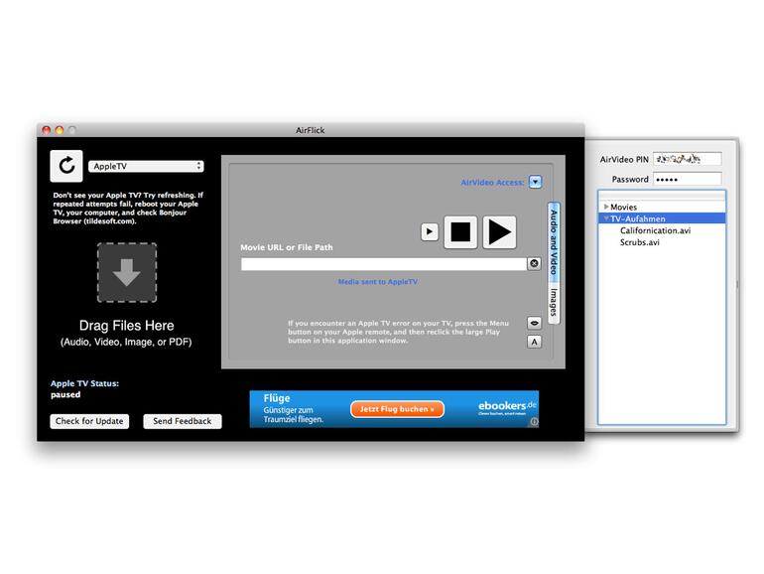This screenshot has height=574, width=764.
Task: Click the ad info icon
Action: (534, 422)
